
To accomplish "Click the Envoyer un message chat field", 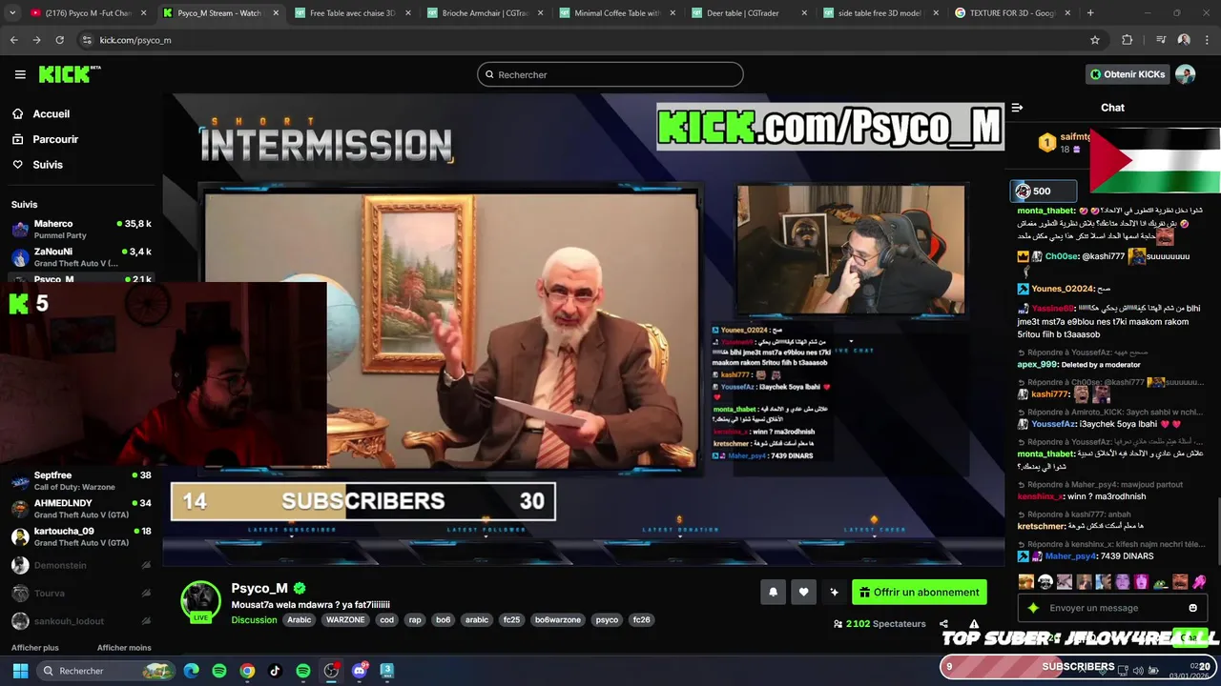I will coord(1113,608).
